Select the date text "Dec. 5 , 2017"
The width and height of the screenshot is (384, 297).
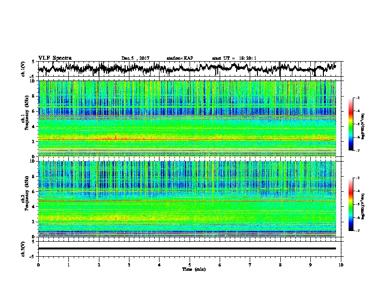[x=135, y=58]
